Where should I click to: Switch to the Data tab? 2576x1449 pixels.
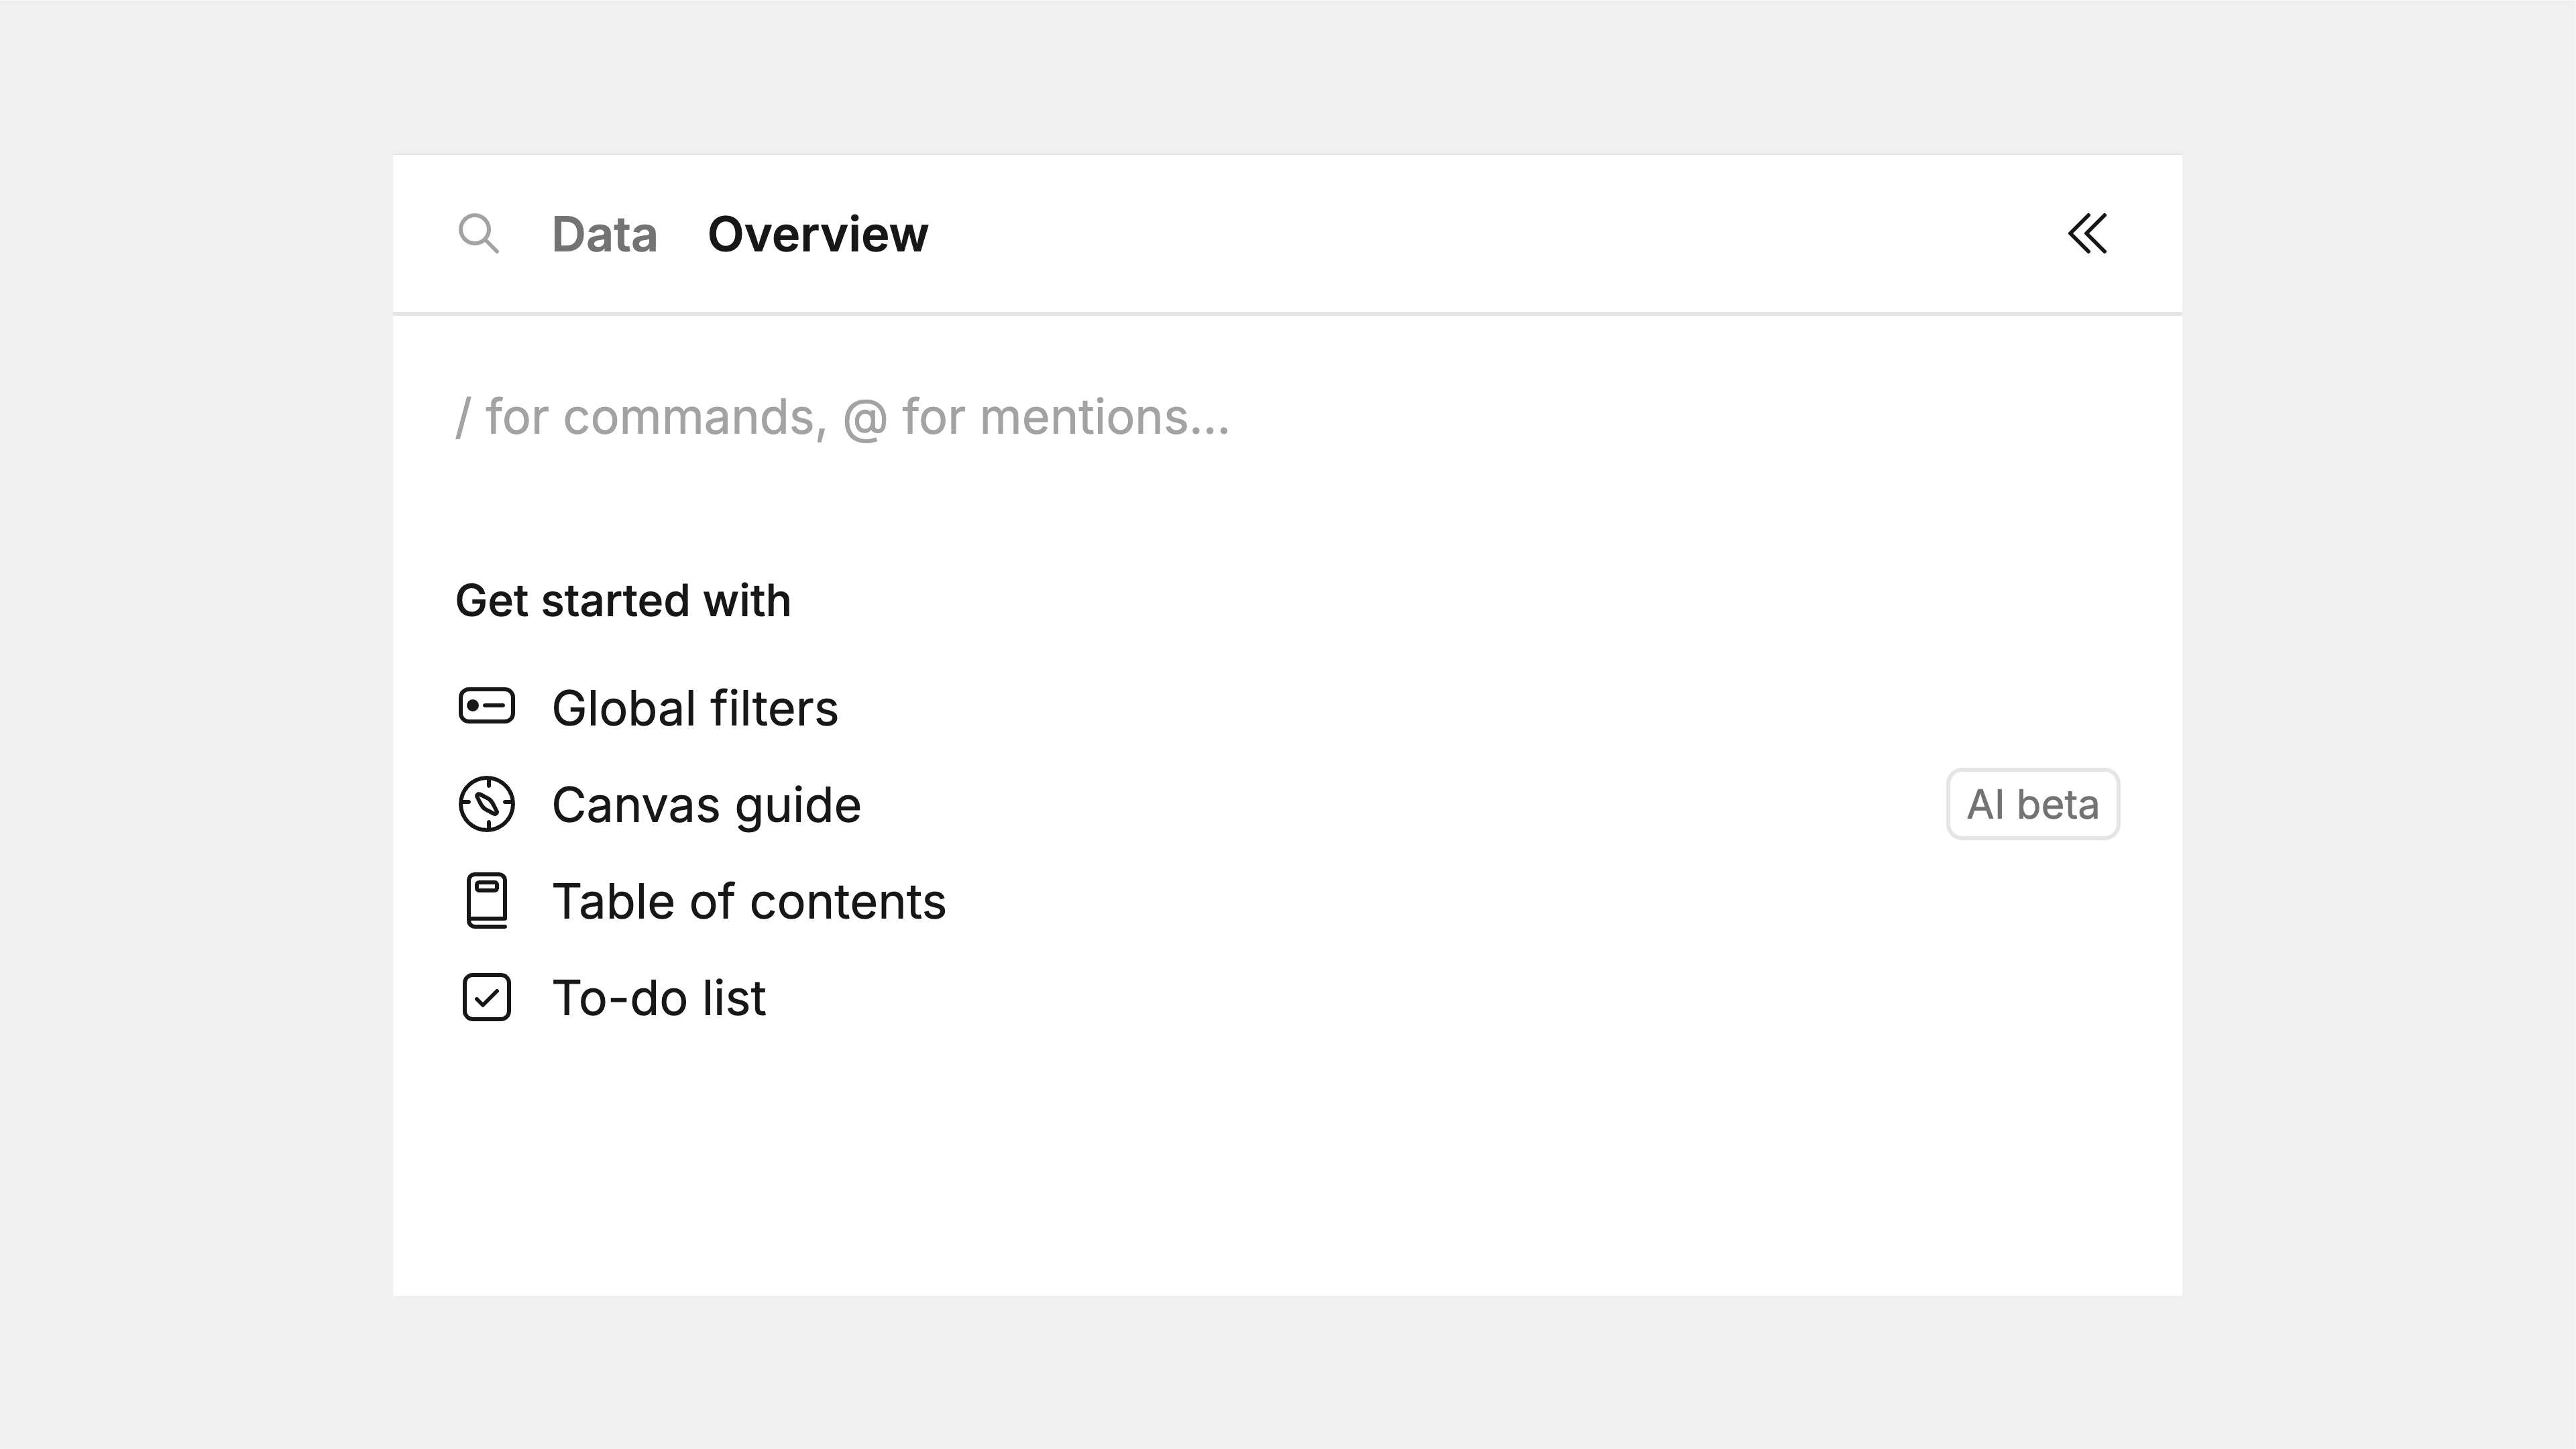[604, 235]
